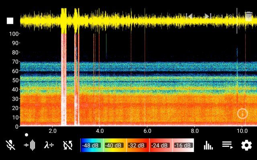This screenshot has width=257, height=160.
Task: Select the -48 dB color swatch
Action: [92, 145]
